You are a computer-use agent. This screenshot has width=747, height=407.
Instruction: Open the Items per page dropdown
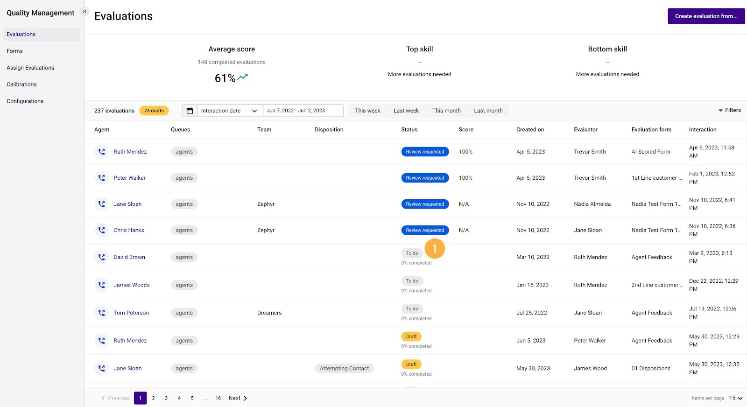tap(736, 398)
